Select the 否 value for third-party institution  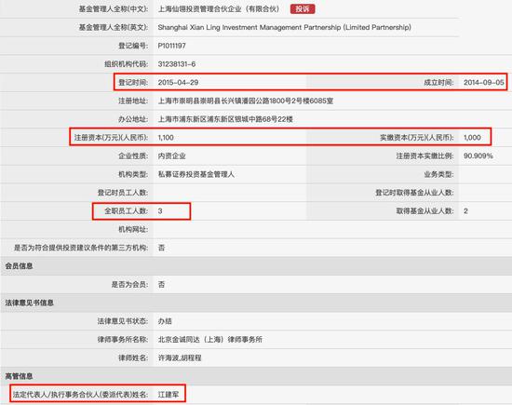click(x=161, y=248)
